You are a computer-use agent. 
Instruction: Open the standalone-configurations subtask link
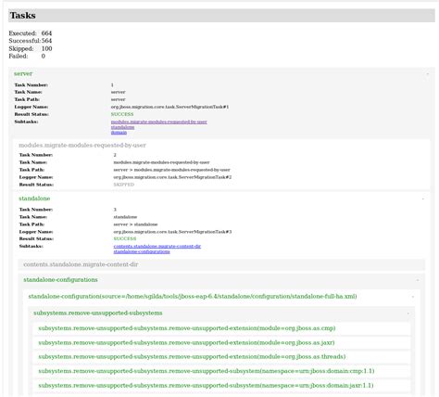142,251
